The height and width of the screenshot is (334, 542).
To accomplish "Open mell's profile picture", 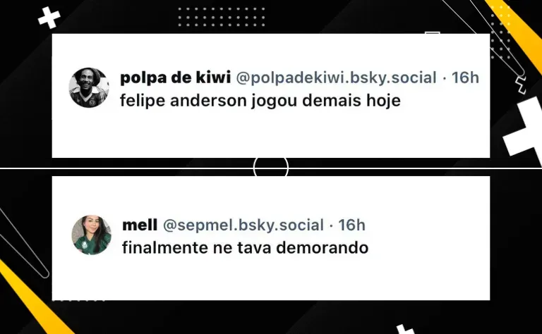I will pos(91,235).
